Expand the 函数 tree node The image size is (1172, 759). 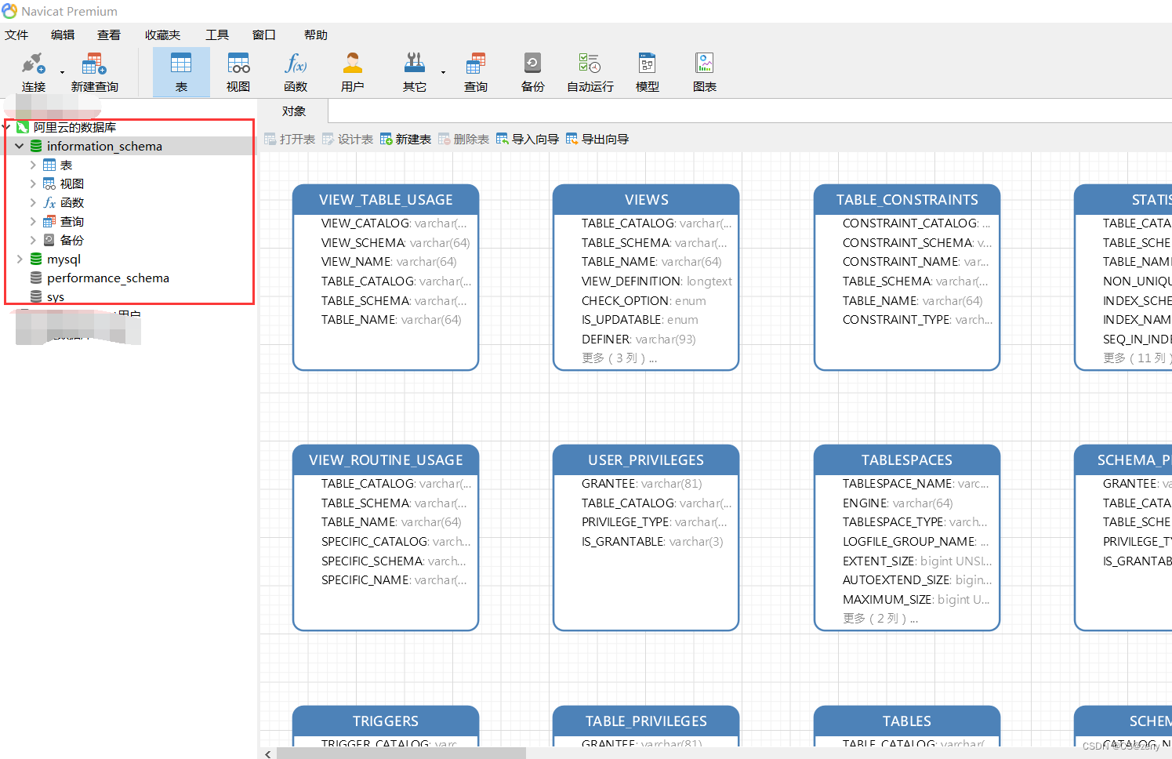pos(33,202)
